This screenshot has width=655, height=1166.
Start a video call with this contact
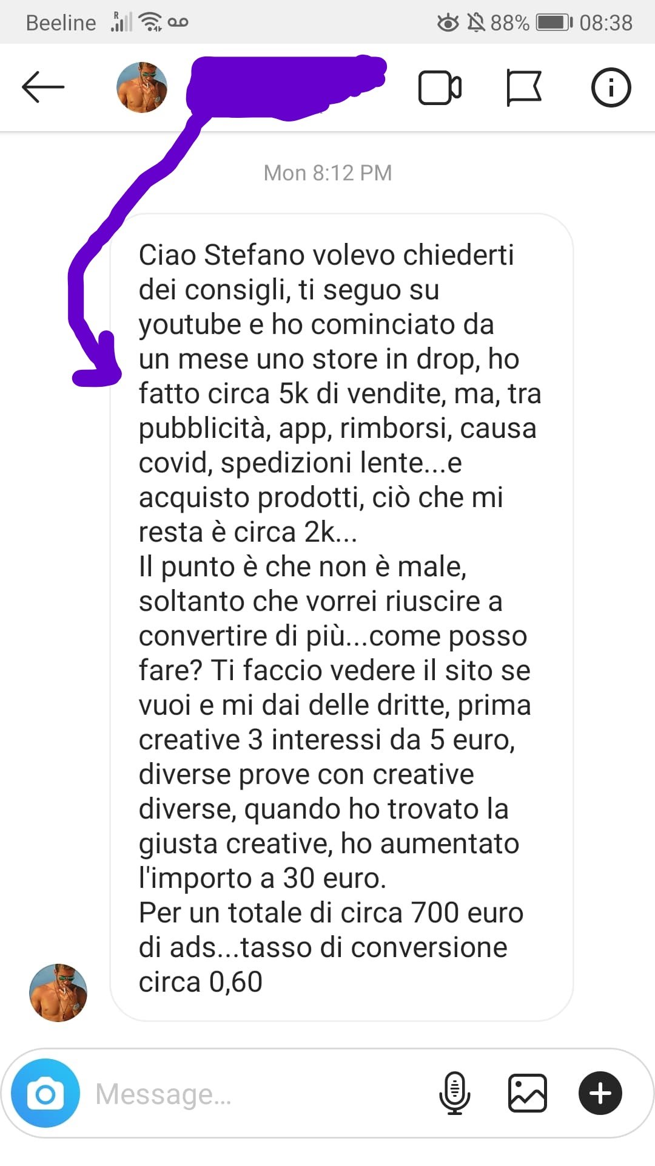tap(440, 88)
